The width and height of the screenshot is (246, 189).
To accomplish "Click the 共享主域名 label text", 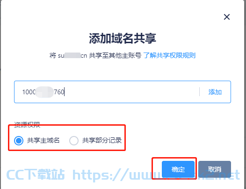I will pos(43,140).
